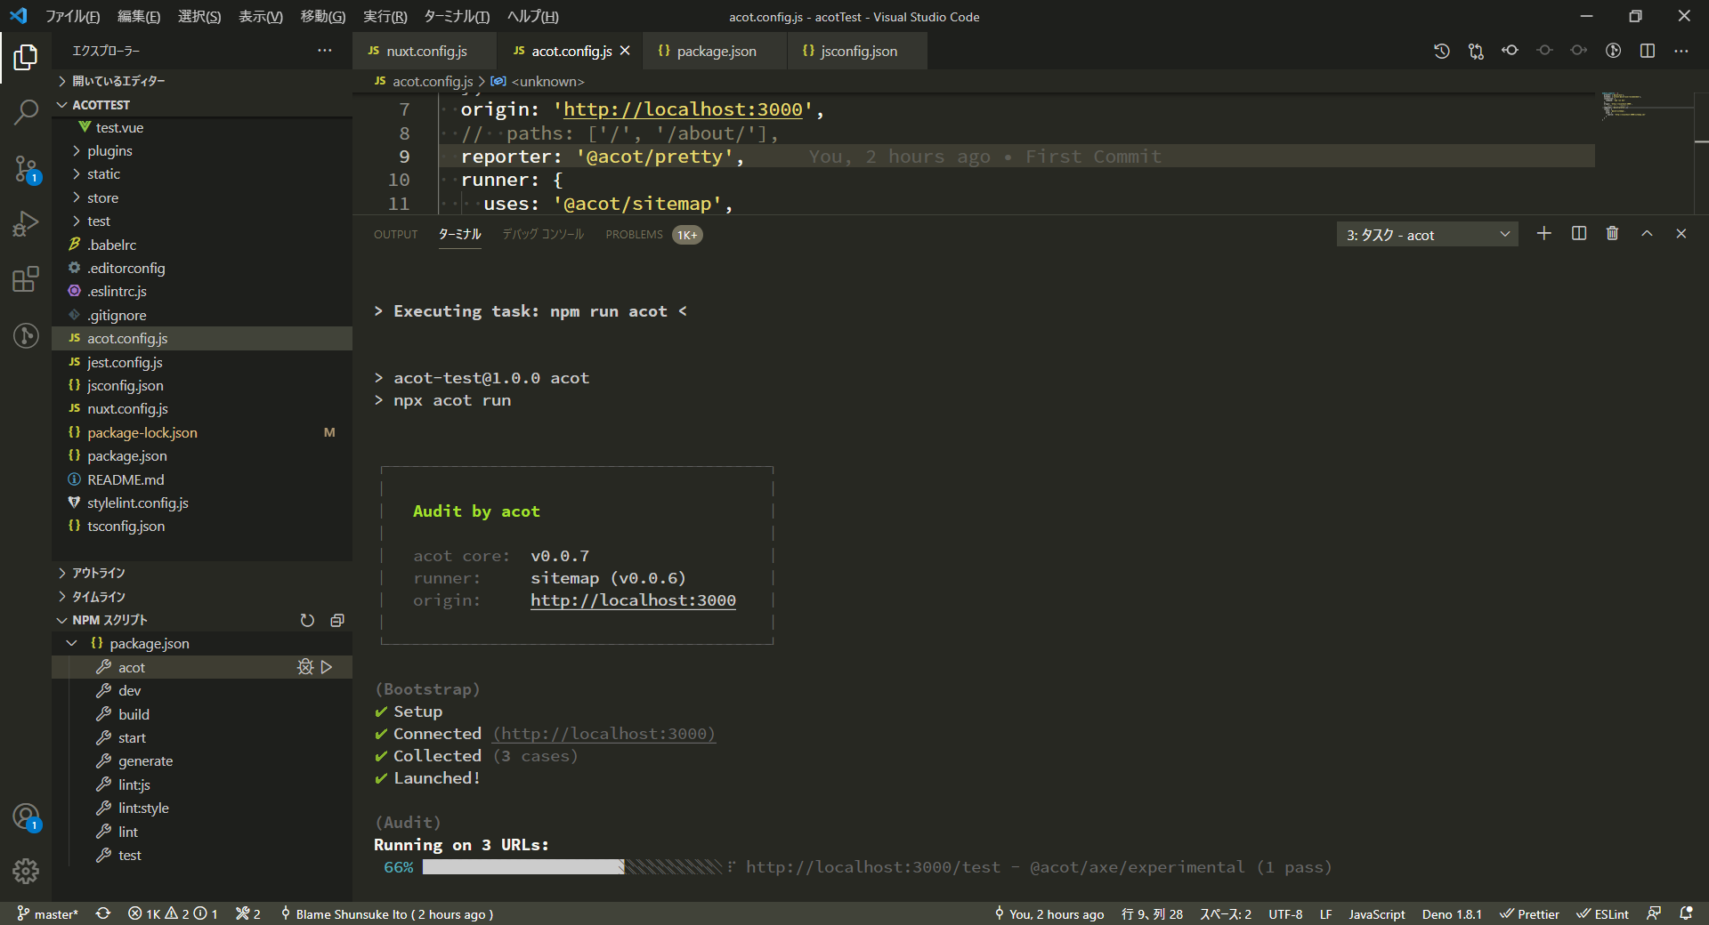Toggle panel maximize with the chevron

point(1646,233)
